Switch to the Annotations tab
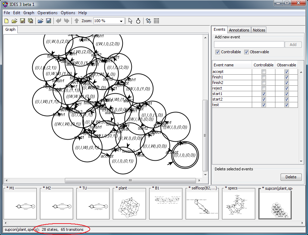The width and height of the screenshot is (308, 235). 239,30
